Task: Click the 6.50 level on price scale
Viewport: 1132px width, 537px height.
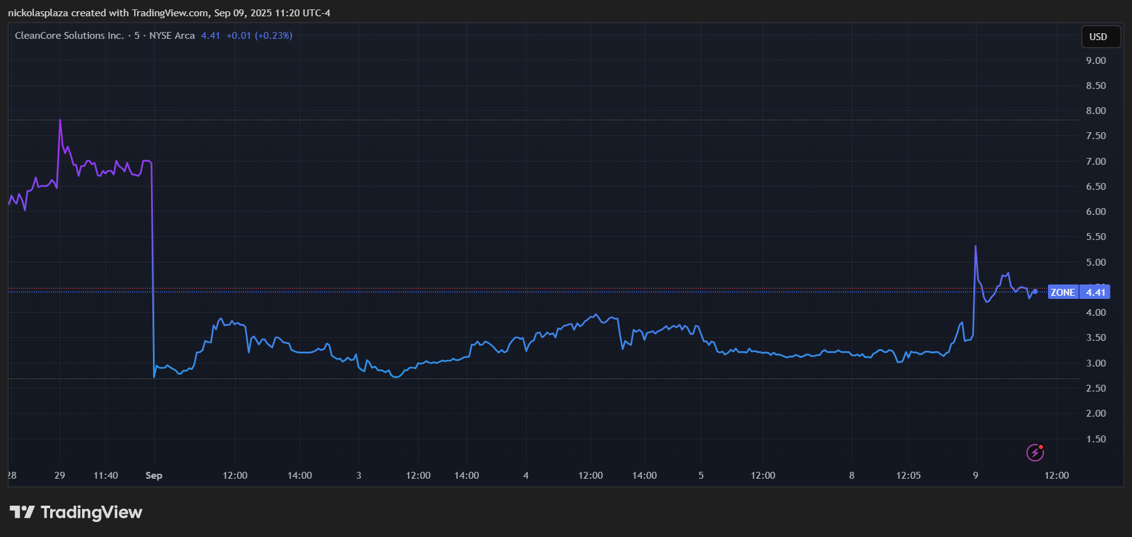Action: [1096, 187]
